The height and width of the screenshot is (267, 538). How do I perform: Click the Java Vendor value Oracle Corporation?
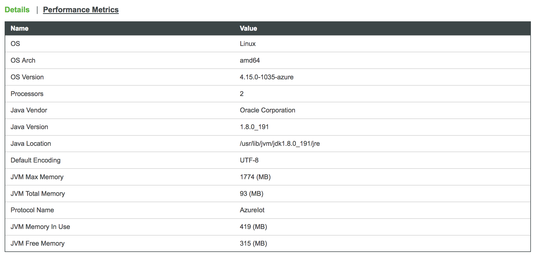tap(268, 110)
